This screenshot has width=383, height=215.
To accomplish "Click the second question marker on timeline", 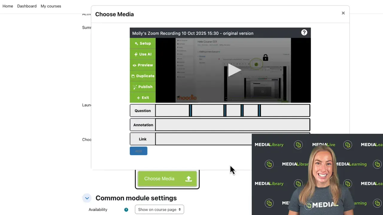I will point(225,110).
